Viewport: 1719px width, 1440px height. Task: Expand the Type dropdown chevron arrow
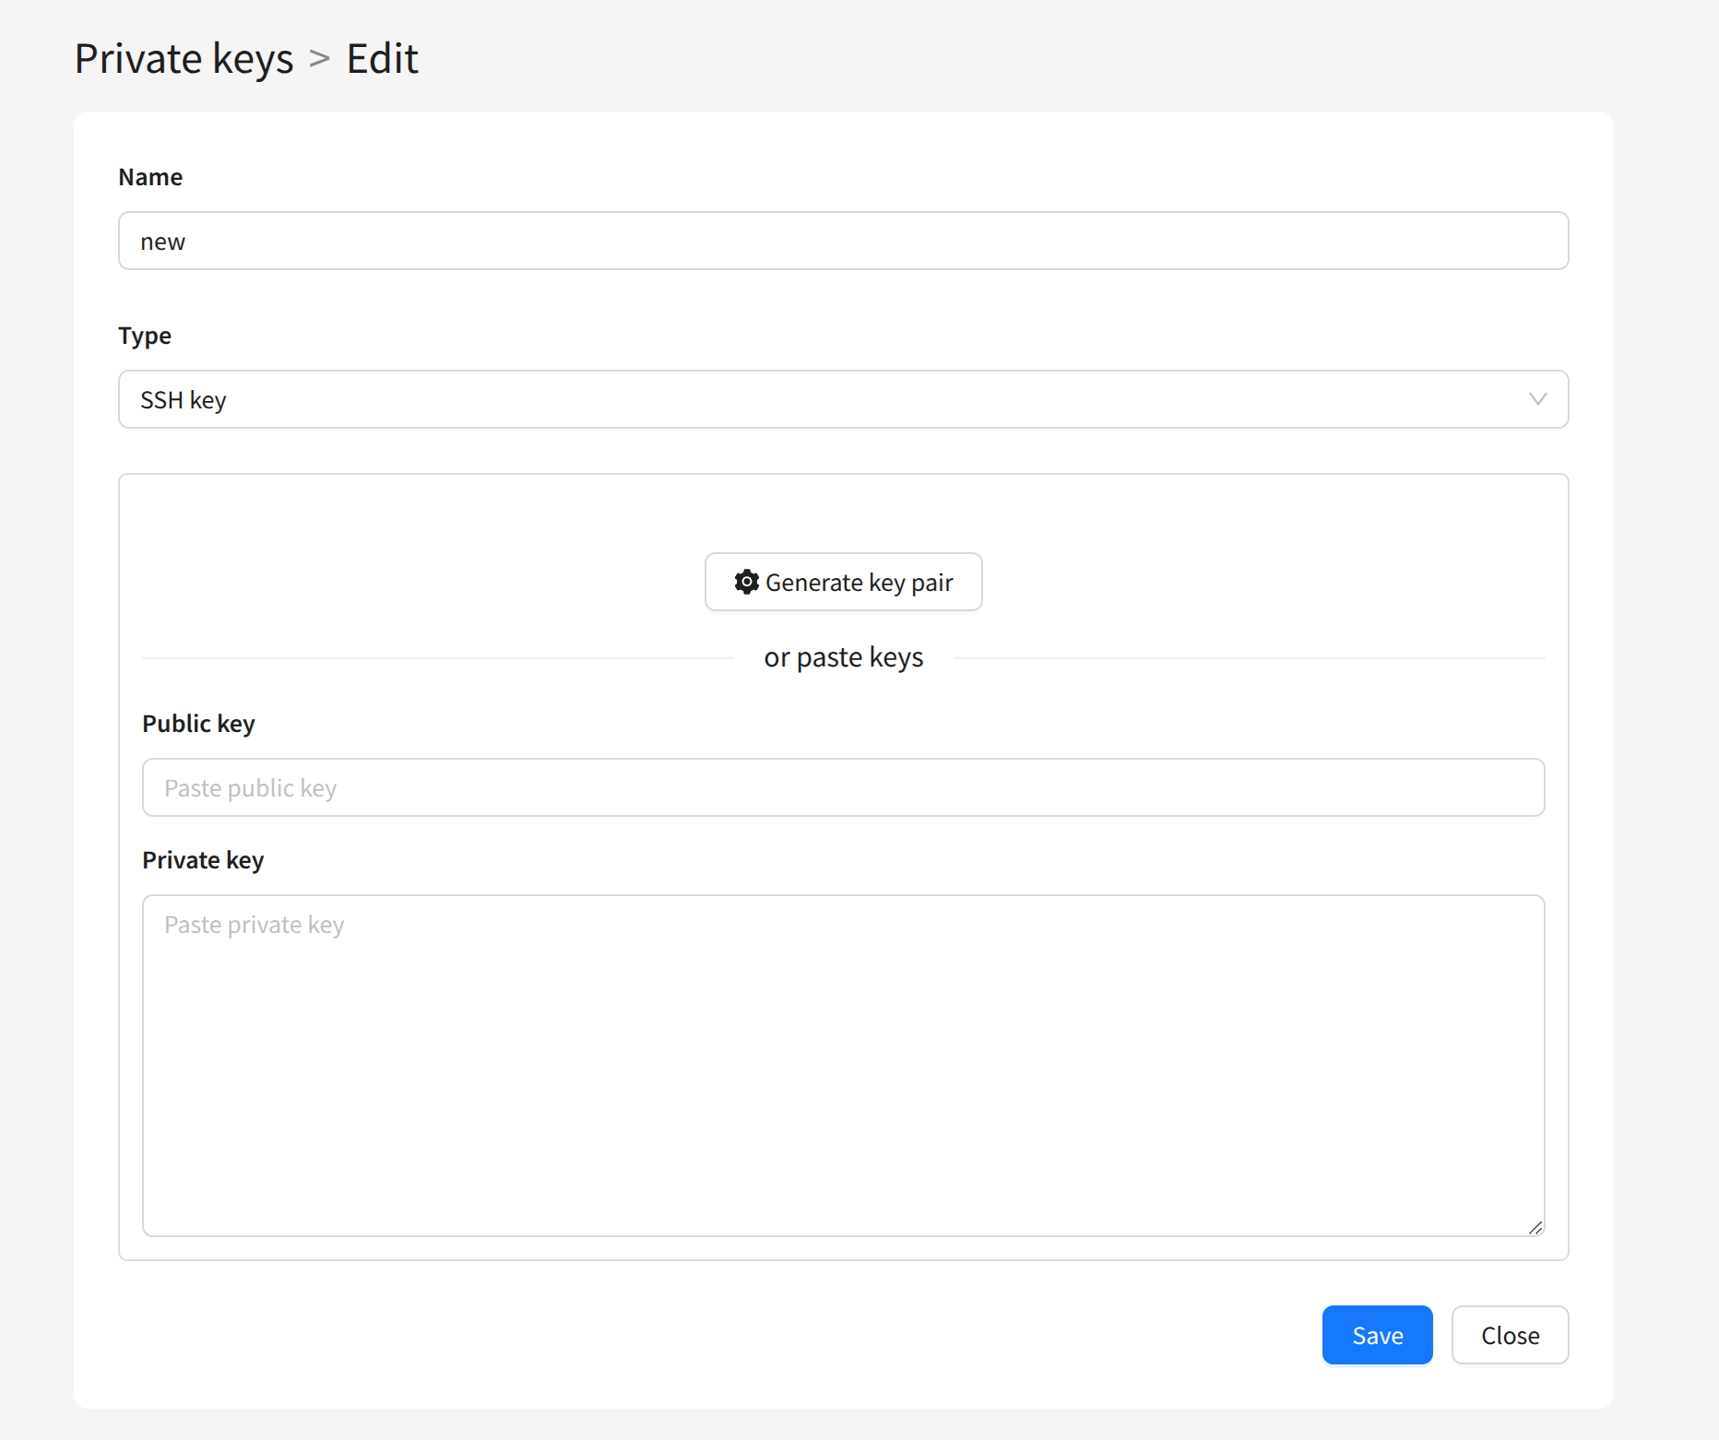coord(1537,399)
